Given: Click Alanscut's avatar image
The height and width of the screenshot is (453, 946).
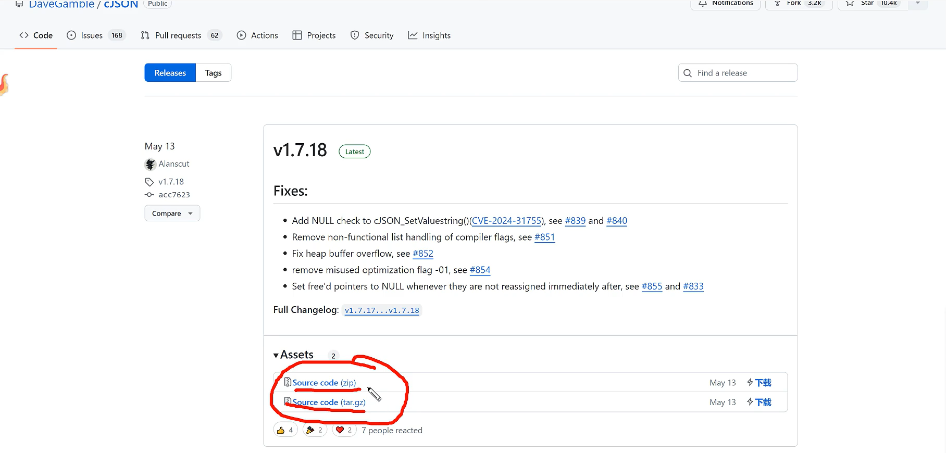Looking at the screenshot, I should (150, 165).
